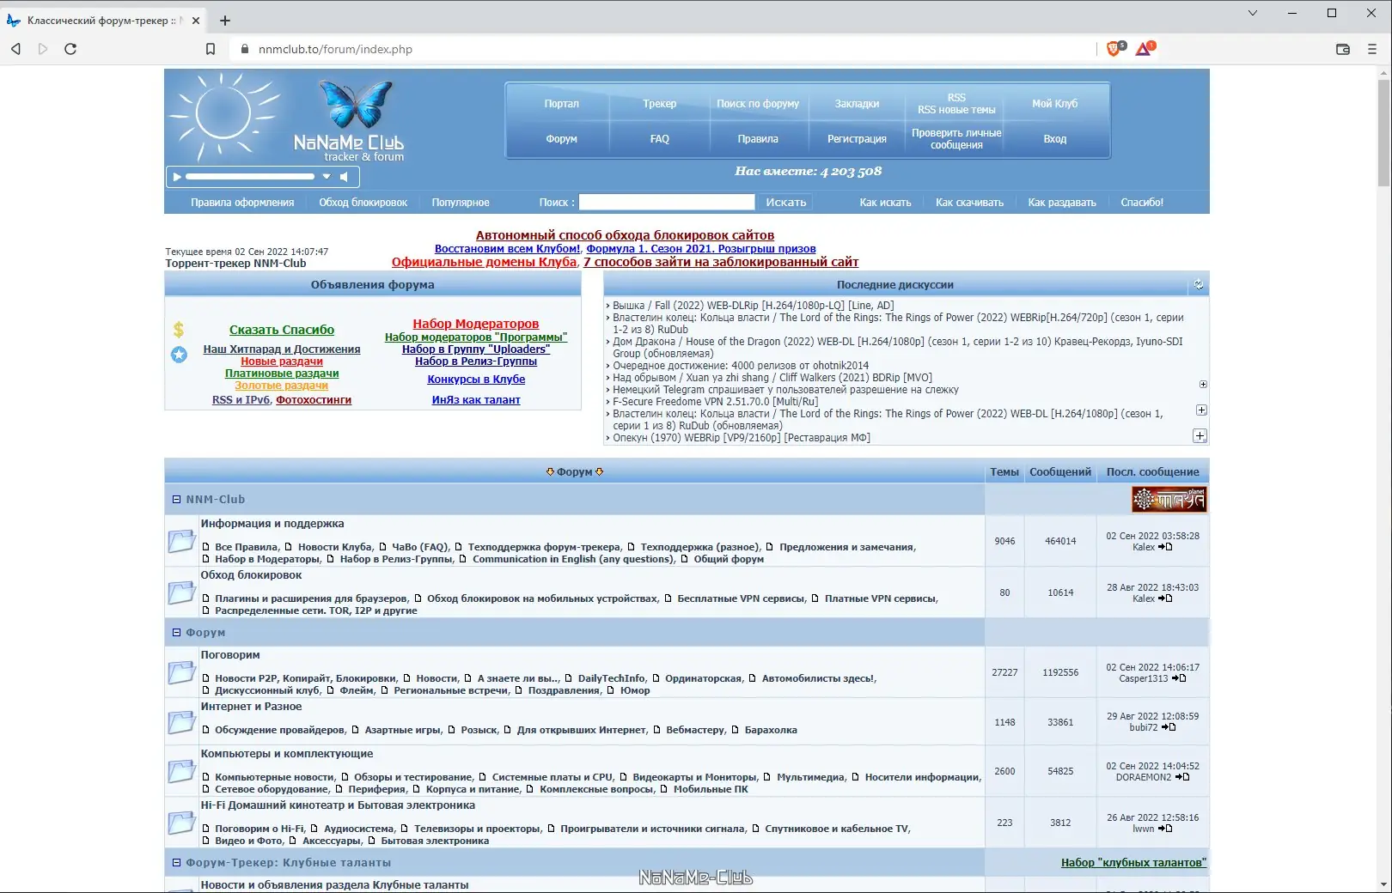Close the Классический форум-трекер tab
Viewport: 1392px width, 893px height.
[196, 21]
